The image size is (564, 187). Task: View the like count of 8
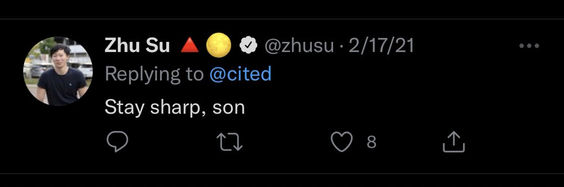[x=371, y=142]
